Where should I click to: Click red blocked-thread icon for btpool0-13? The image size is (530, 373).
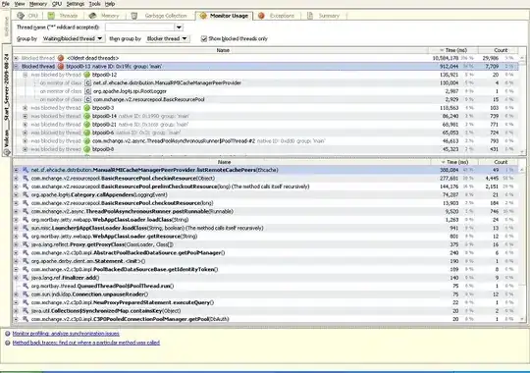click(x=61, y=67)
